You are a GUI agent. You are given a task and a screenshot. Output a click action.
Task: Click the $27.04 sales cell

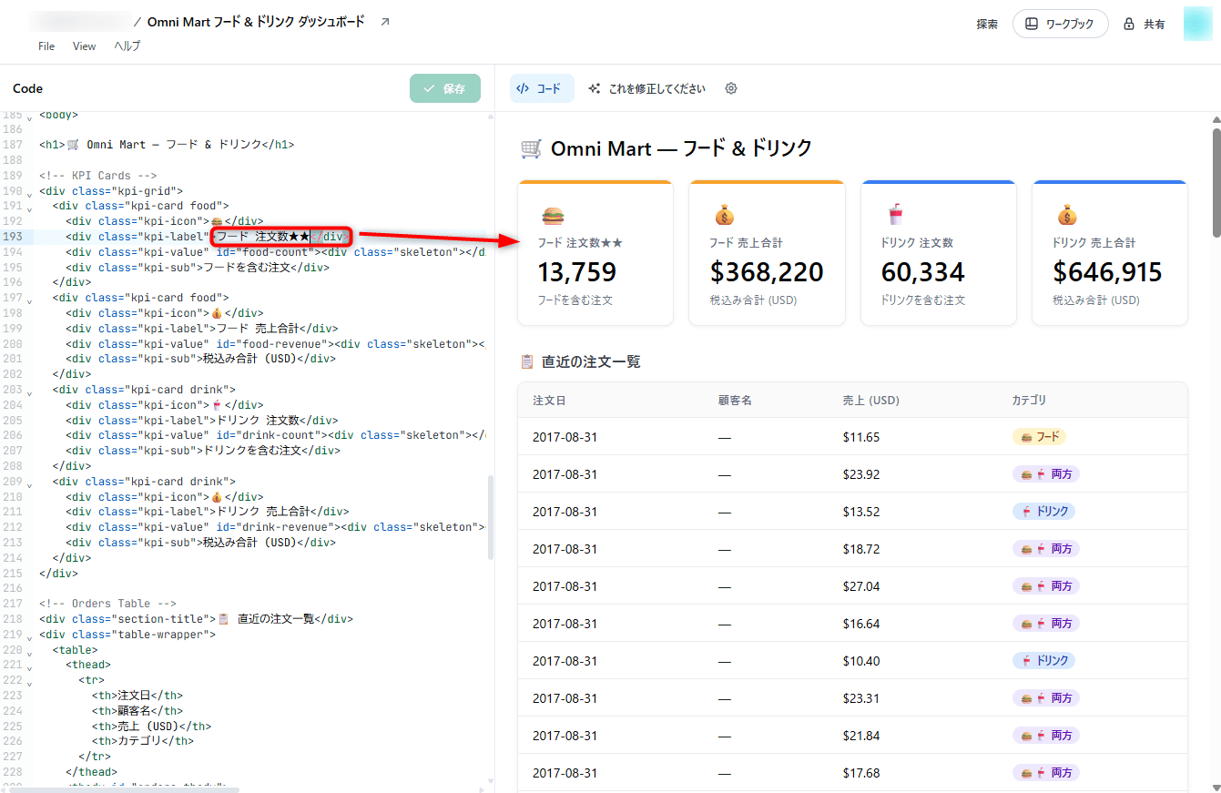(x=861, y=586)
